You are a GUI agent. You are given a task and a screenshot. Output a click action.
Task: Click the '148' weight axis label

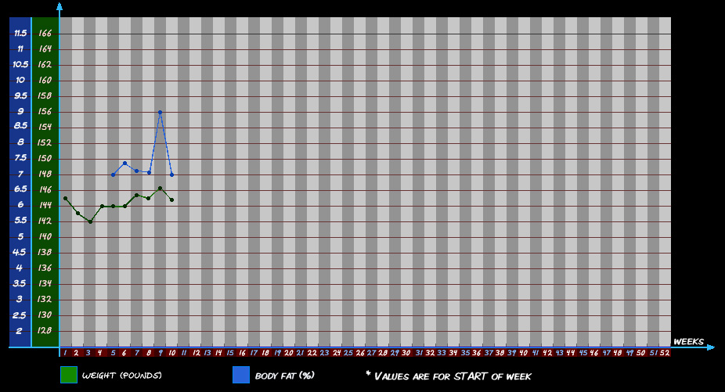[45, 174]
